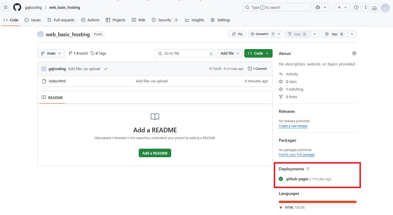This screenshot has height=215, width=393.
Task: Click the gajicoding commit author avatar
Action: click(x=44, y=69)
